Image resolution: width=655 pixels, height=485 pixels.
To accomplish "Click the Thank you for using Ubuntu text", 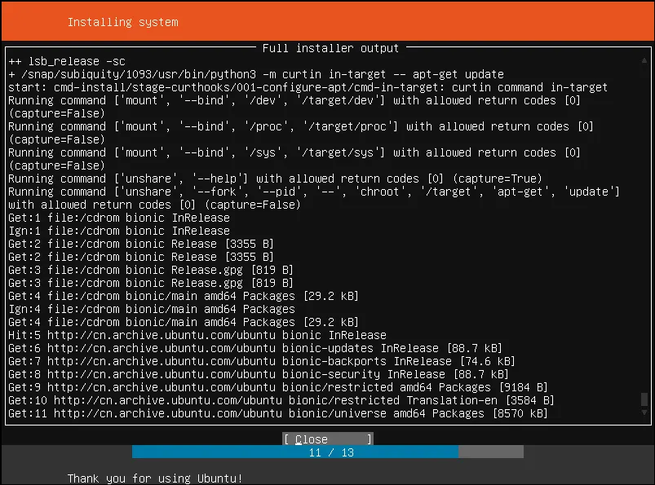I will click(155, 478).
